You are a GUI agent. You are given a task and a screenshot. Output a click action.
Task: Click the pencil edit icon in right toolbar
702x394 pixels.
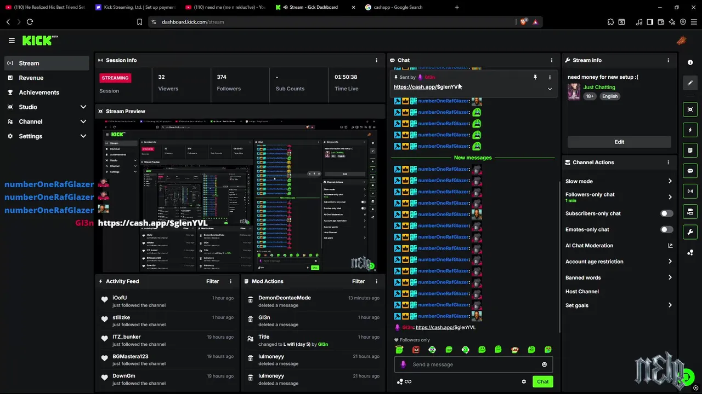coord(690,83)
